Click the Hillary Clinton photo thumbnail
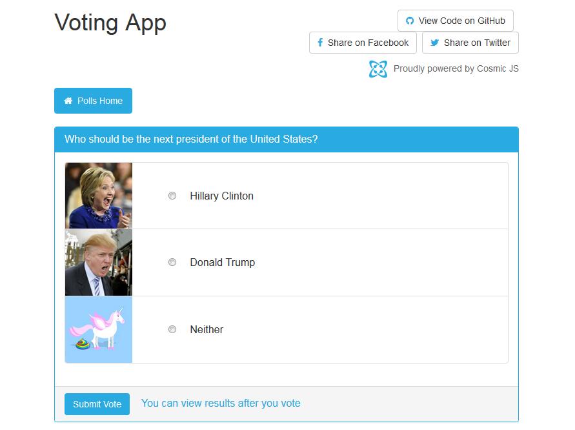 pos(99,196)
